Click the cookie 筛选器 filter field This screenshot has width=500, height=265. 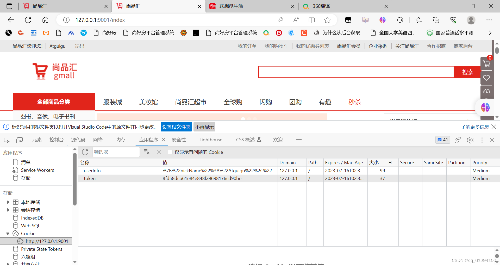pos(116,152)
